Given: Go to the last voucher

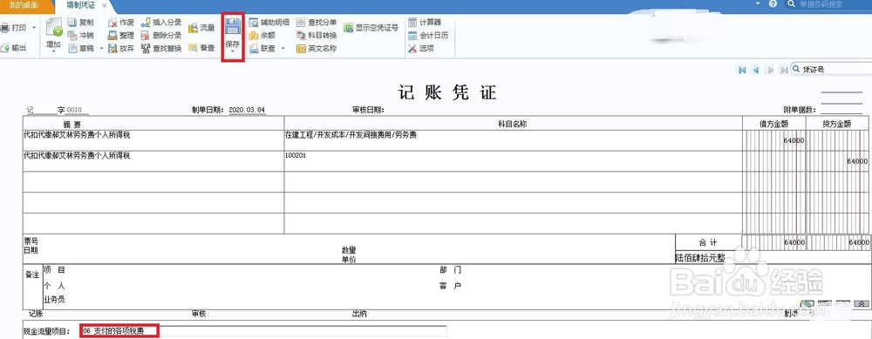Looking at the screenshot, I should [784, 70].
